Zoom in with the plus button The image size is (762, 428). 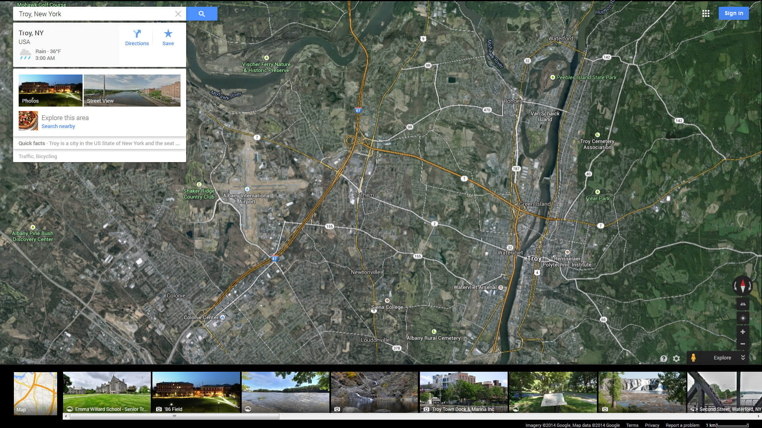(x=743, y=332)
